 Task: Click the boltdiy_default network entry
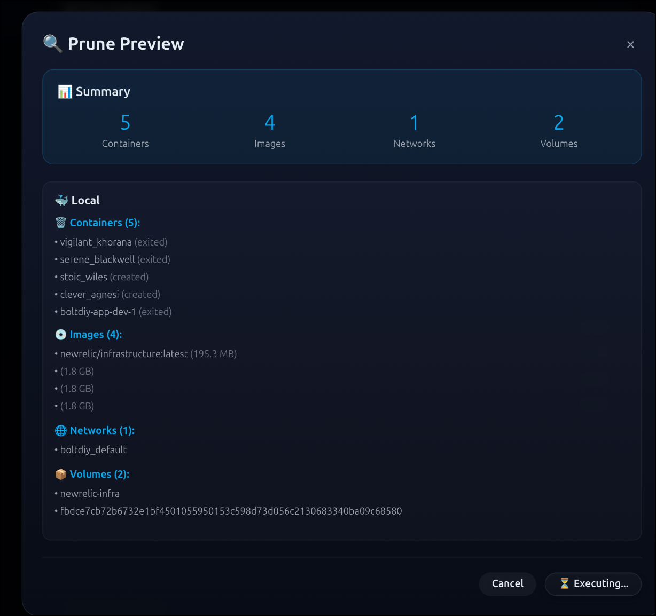coord(93,450)
